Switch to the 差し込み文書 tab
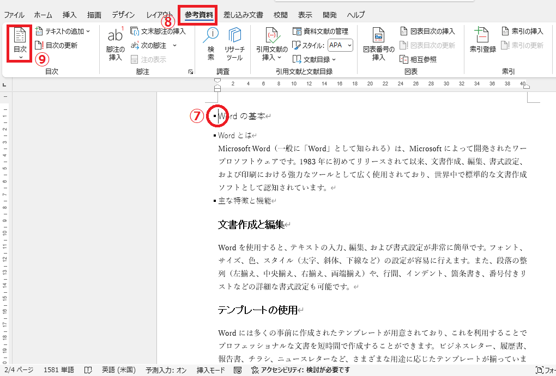 [243, 15]
